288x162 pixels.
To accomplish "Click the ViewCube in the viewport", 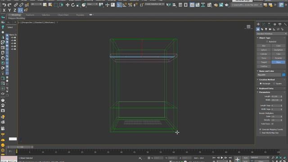I will (x=248, y=27).
